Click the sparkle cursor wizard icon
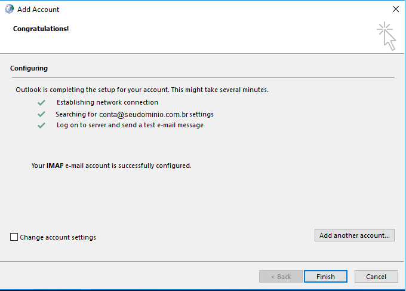 point(386,36)
